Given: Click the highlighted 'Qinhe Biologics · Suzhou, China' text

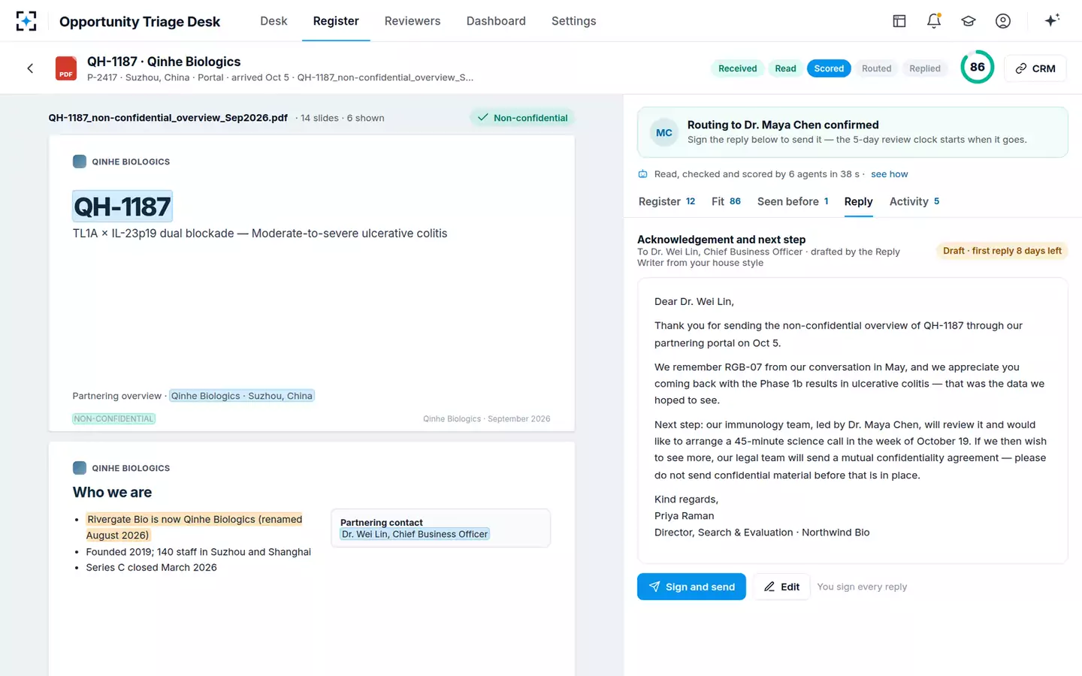Looking at the screenshot, I should click(x=242, y=396).
